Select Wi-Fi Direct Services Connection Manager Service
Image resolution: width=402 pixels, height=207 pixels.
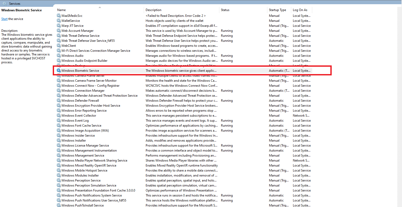pyautogui.click(x=96, y=51)
